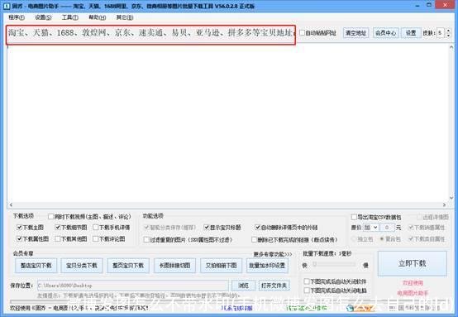
Task: Click the green link in the status bar
Action: 307,308
